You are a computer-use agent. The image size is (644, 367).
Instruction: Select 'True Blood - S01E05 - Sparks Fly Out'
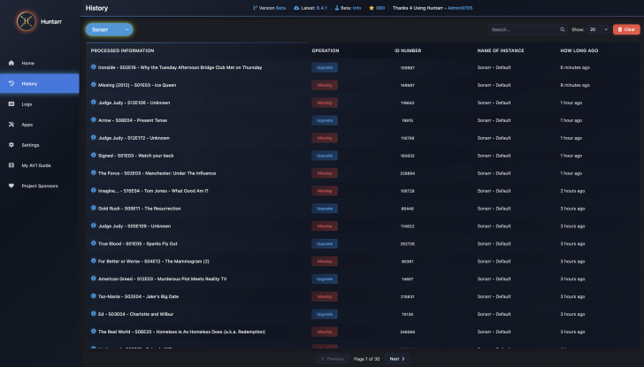138,244
